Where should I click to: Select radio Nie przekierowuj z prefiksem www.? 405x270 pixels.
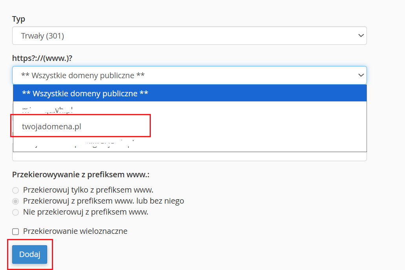coord(15,212)
